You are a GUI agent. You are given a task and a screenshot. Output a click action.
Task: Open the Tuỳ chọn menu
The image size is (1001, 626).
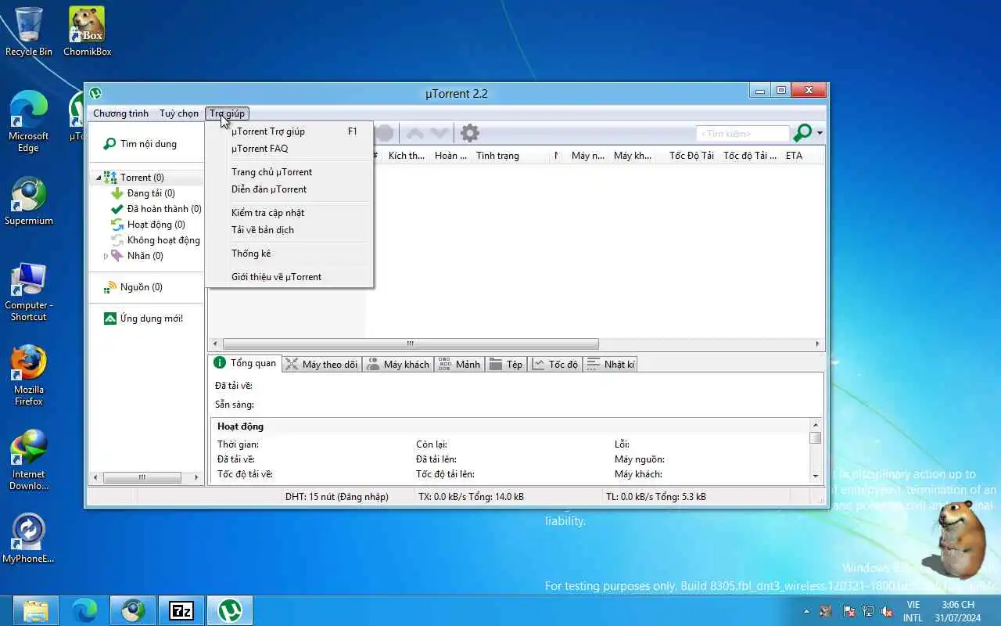tap(179, 113)
